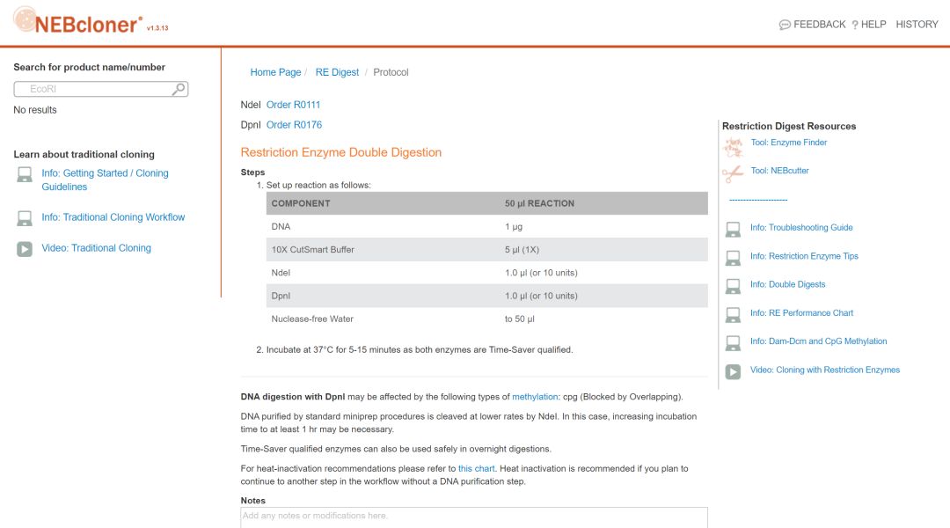Open Info: Traditional Cloning Workflow link

coord(113,217)
